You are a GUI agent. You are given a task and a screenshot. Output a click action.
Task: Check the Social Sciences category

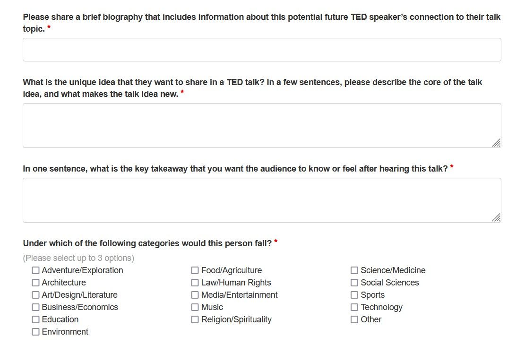point(354,282)
